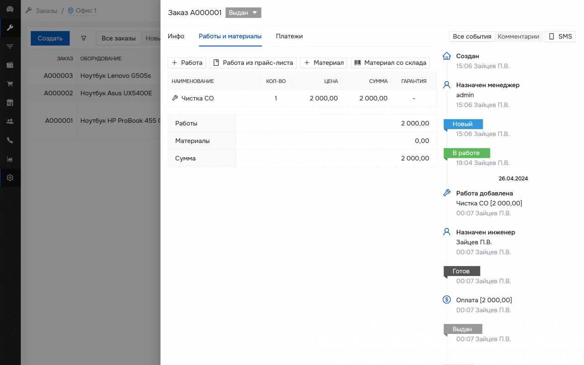Viewport: 584px width, 365px height.
Task: Switch to the Платежи tab
Action: pyautogui.click(x=289, y=36)
